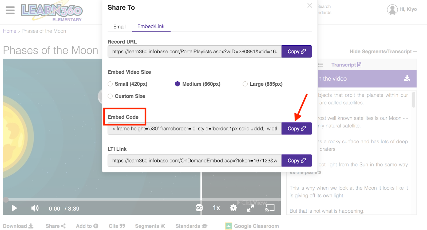This screenshot has width=427, height=230.
Task: Open video settings gear icon
Action: pyautogui.click(x=233, y=208)
